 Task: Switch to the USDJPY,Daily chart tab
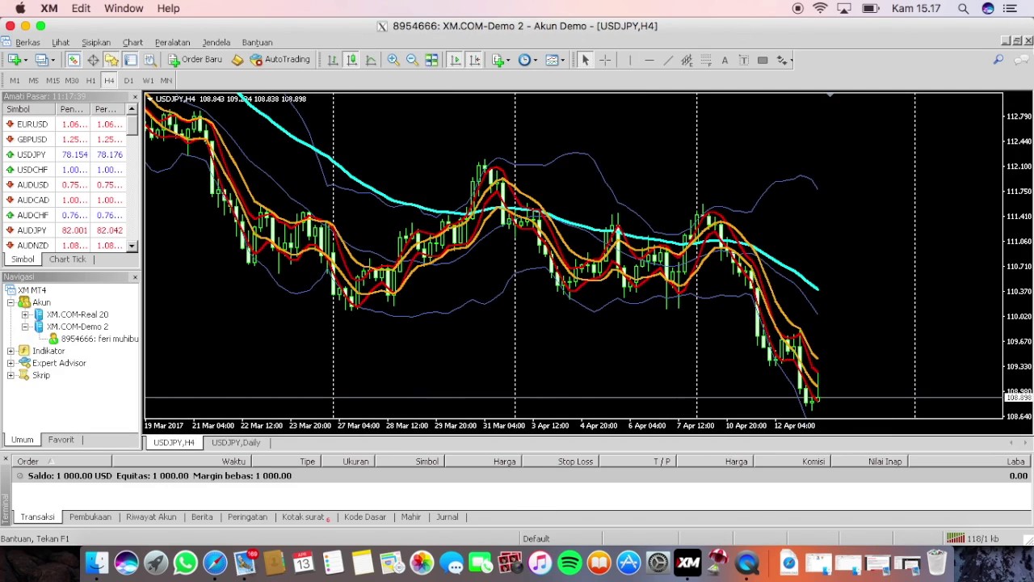pyautogui.click(x=236, y=443)
